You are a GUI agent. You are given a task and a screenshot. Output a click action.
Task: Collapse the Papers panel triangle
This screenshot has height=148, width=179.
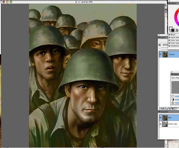click(x=172, y=75)
